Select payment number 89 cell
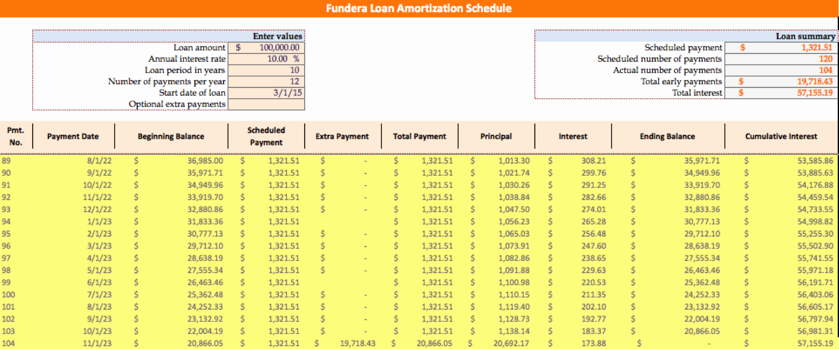Image resolution: width=839 pixels, height=349 pixels. (x=6, y=161)
